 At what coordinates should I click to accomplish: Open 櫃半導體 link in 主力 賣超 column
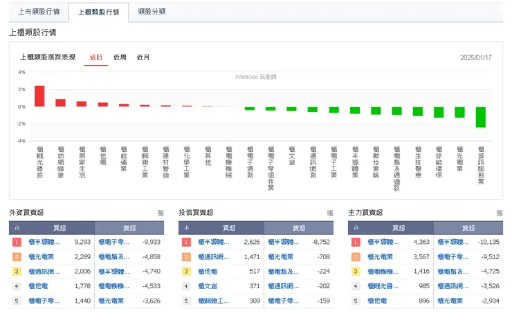tap(452, 242)
